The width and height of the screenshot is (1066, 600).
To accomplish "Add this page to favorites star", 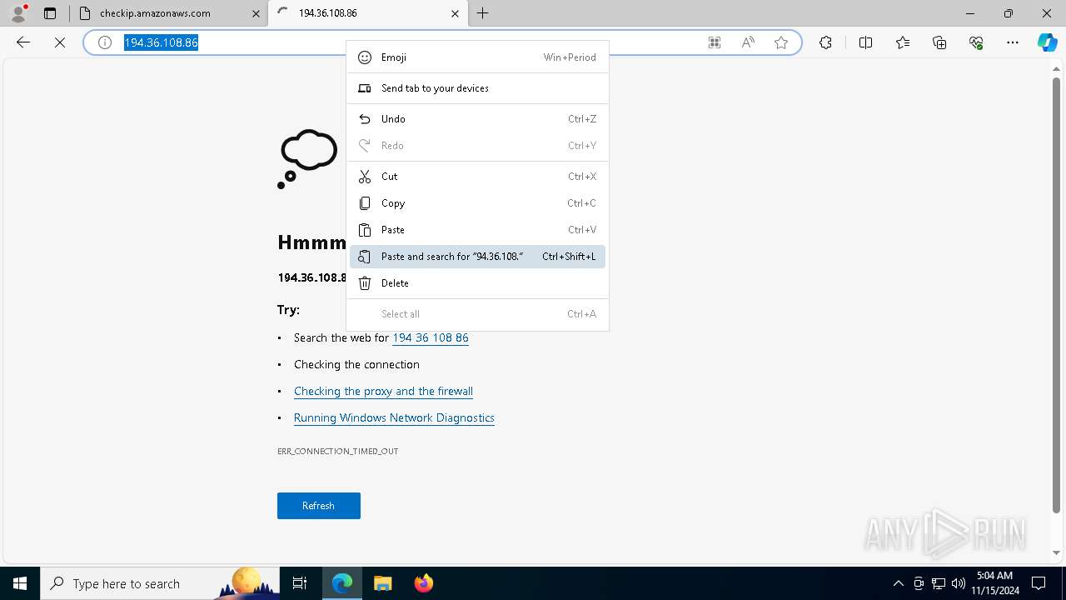I will click(x=781, y=42).
